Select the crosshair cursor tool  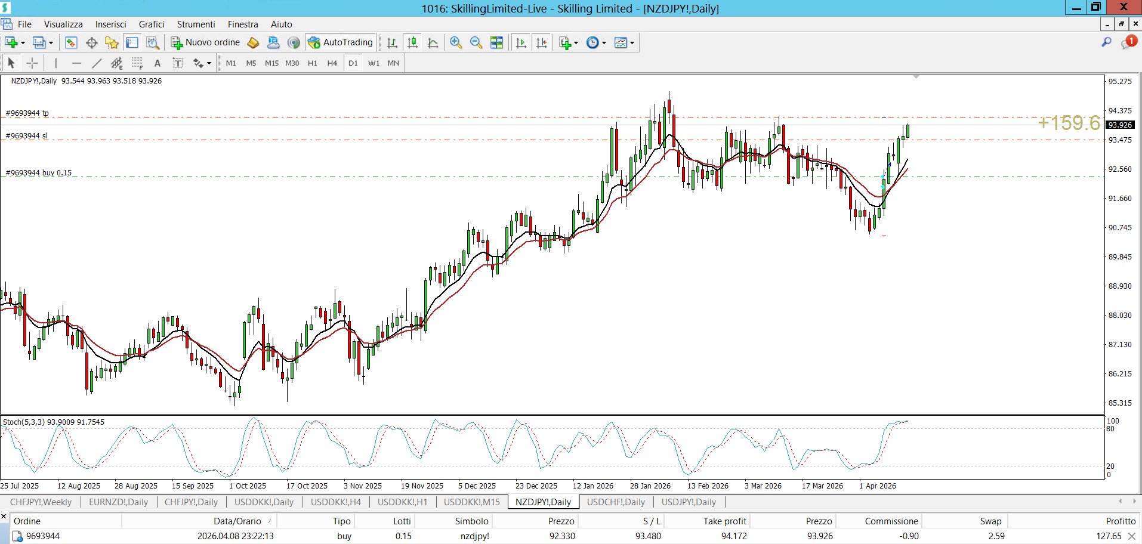pos(32,63)
